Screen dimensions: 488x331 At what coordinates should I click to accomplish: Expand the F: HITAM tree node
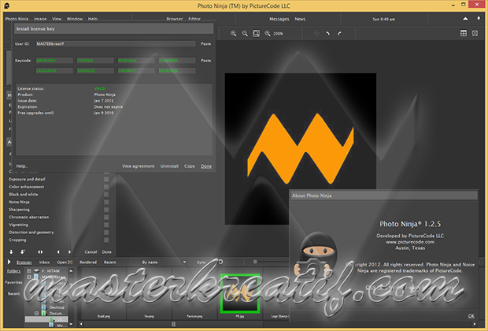tap(29, 271)
